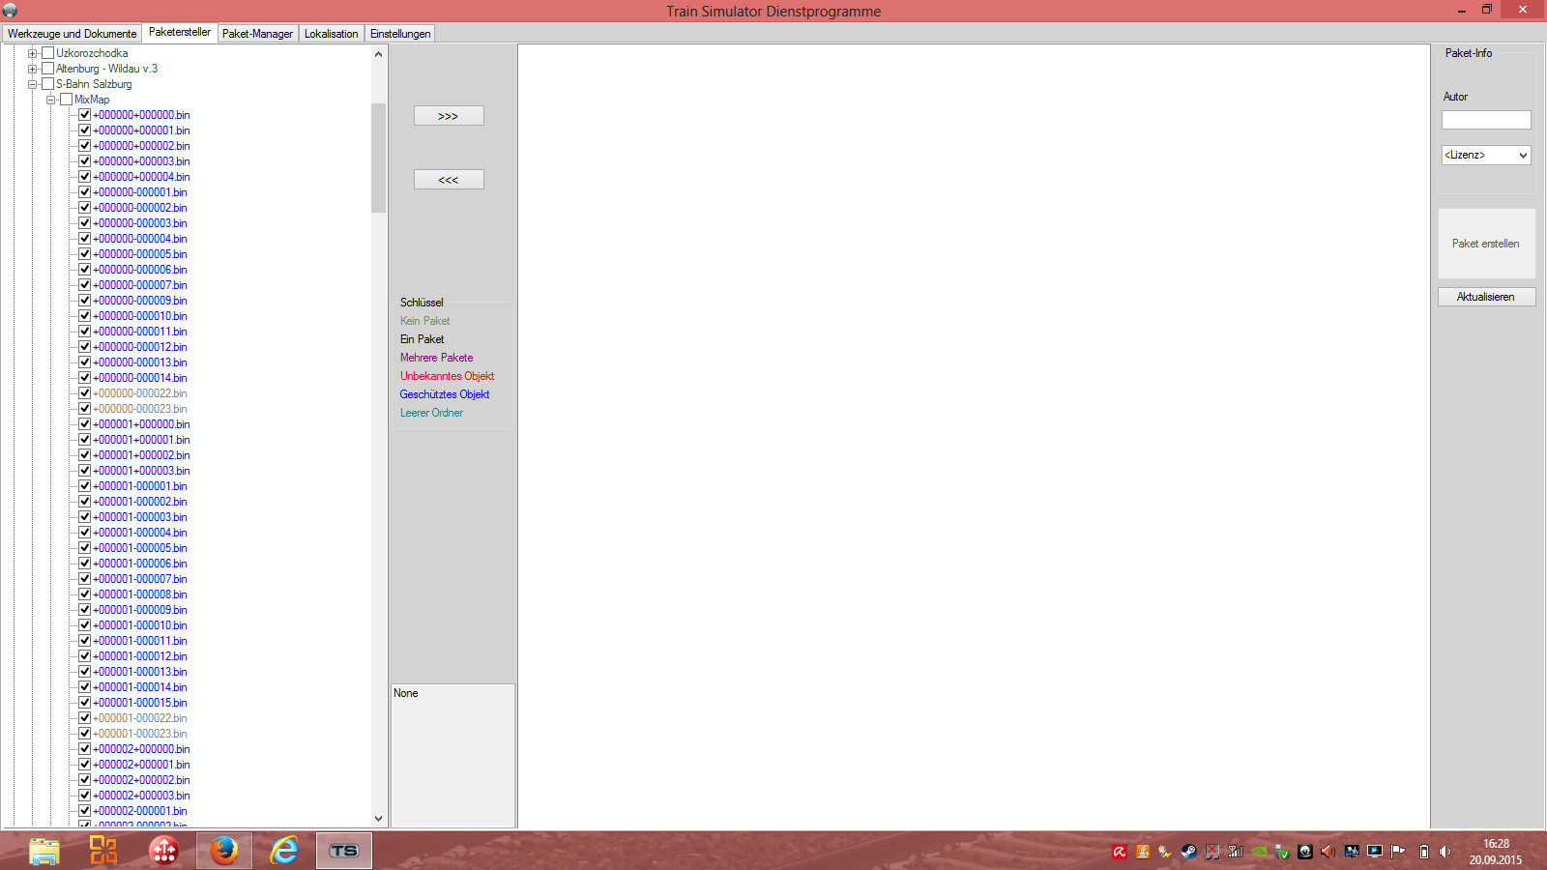
Task: Click the network signal strength tray icon
Action: point(1236,852)
